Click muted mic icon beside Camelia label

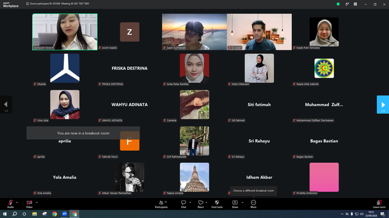click(165, 121)
